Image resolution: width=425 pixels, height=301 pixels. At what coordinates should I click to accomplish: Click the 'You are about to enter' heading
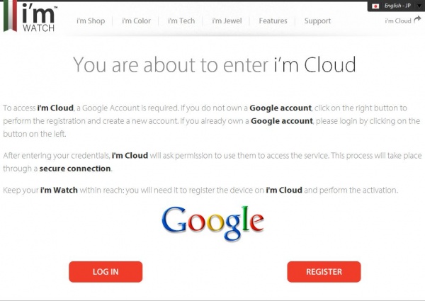click(214, 66)
